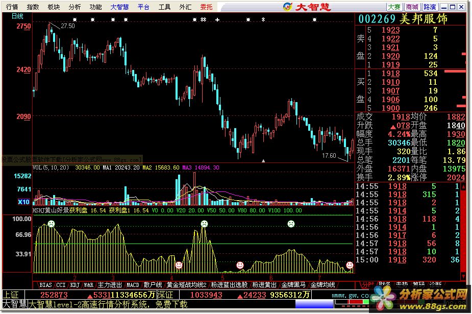Screen dimensions: 472x314
Task: Click buy level 1 price 1918 with 534
Action: 391,74
